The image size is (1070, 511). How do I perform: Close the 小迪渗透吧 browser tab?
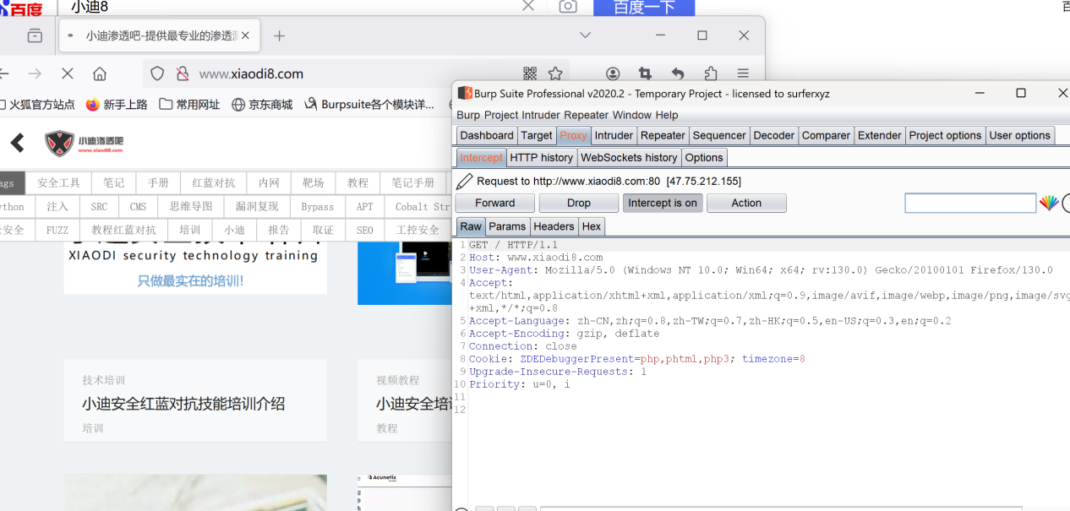click(x=246, y=35)
